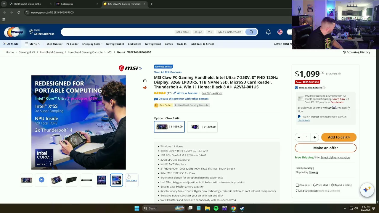Click the Report a listing icon link

click(341, 185)
